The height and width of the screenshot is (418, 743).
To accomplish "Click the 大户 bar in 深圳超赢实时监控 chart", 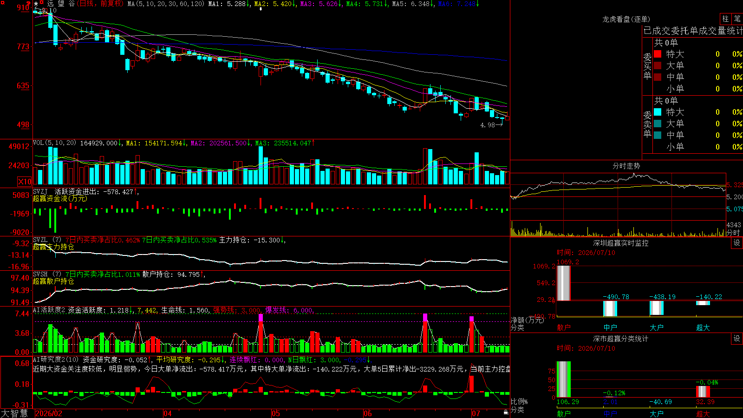I will pos(657,307).
